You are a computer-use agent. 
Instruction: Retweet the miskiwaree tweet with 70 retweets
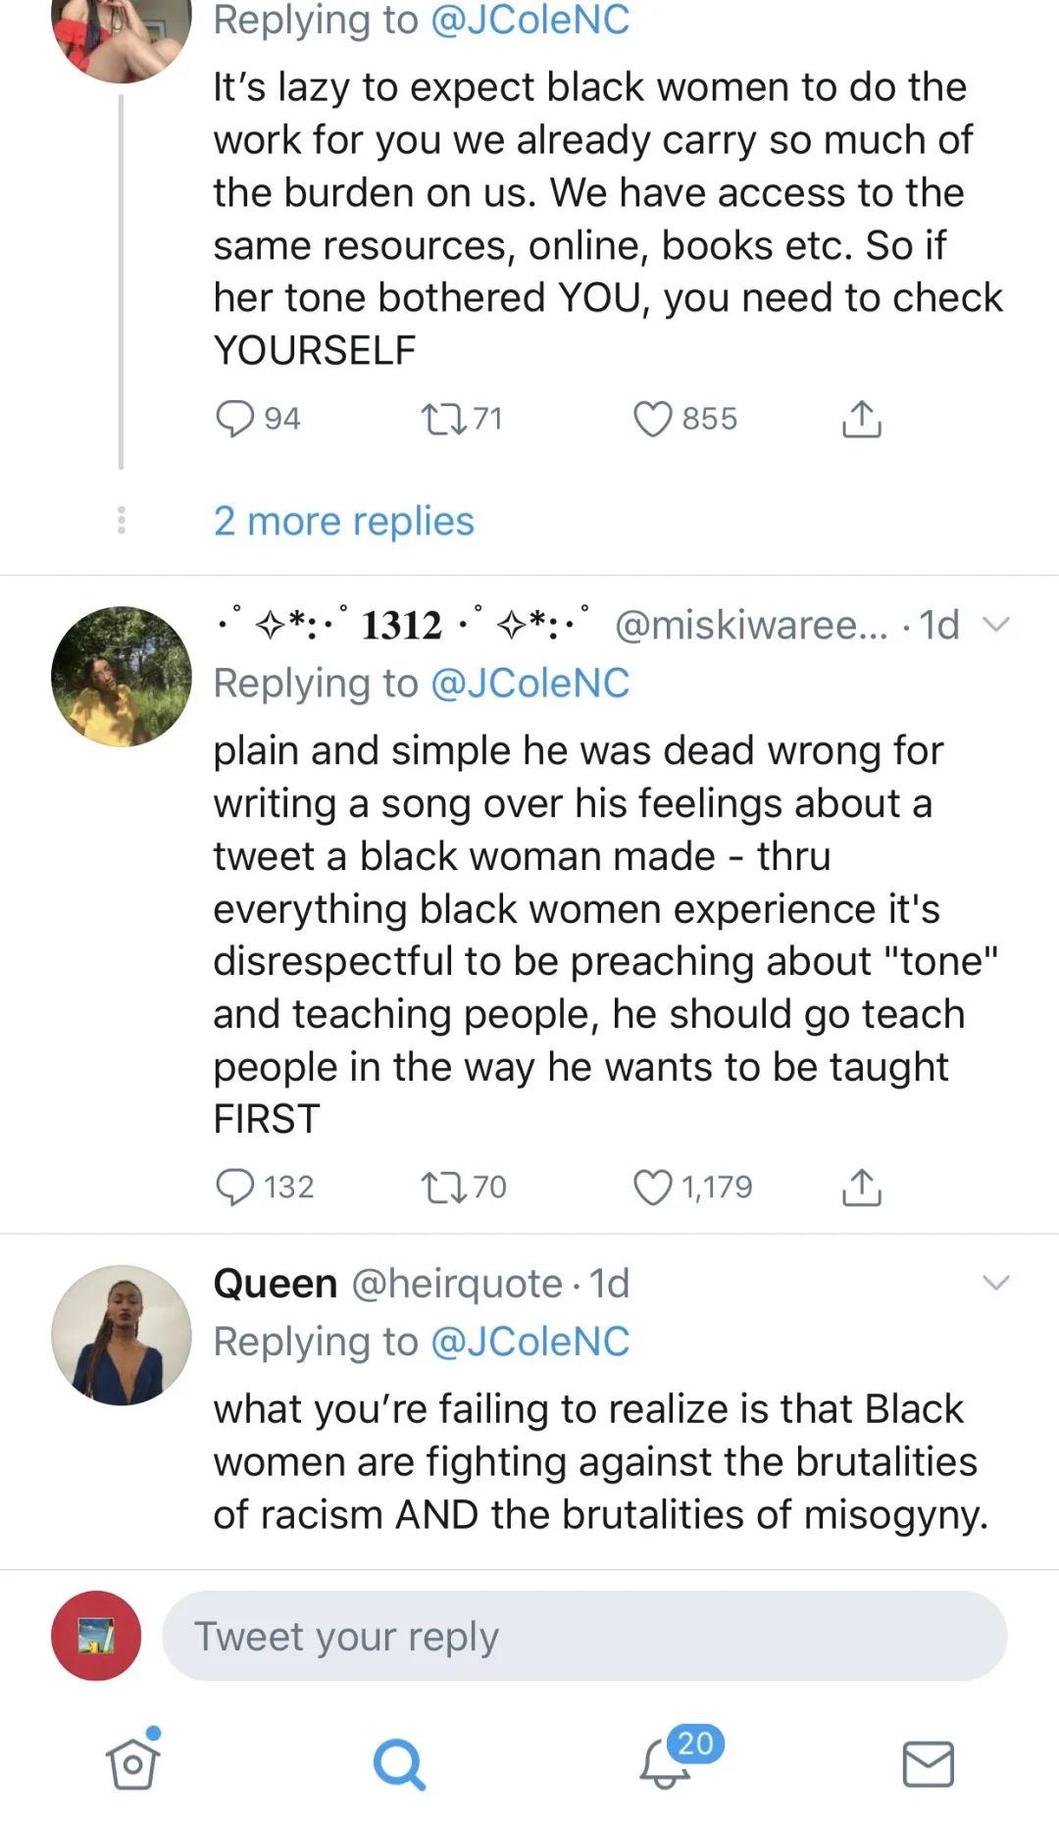click(442, 1187)
